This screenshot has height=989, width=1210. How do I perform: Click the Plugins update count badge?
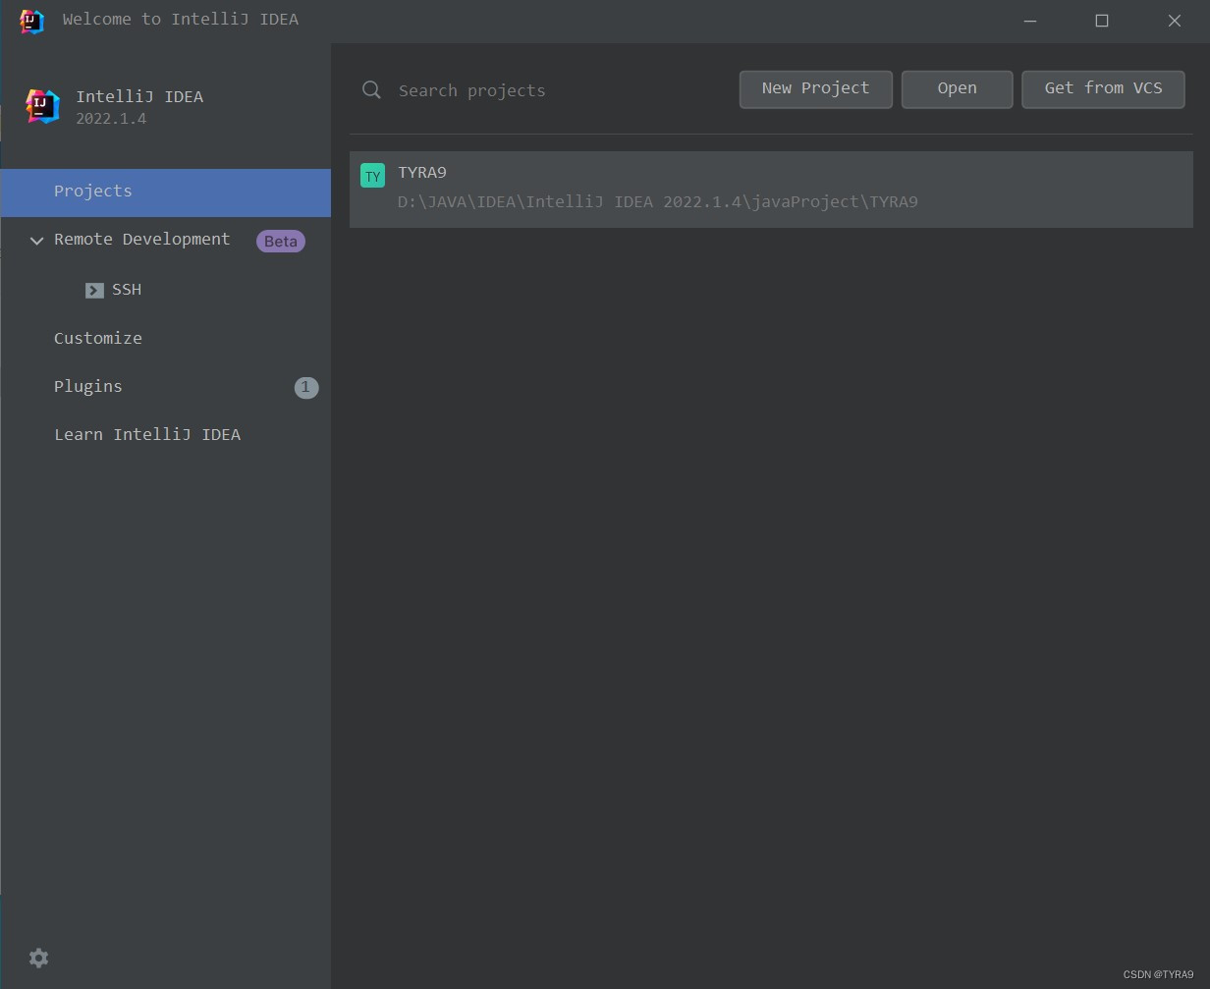pos(305,387)
